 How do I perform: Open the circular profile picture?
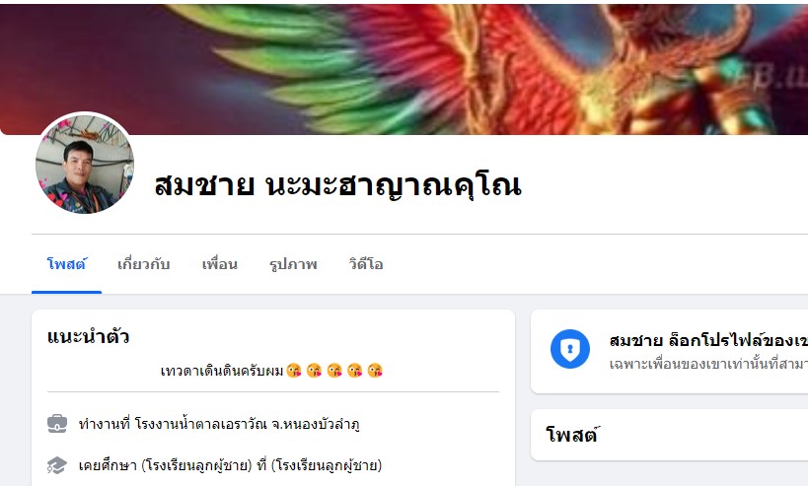[x=85, y=165]
